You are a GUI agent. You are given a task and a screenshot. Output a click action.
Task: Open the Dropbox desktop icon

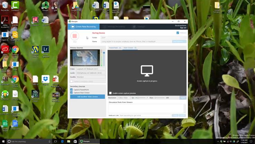coord(45,80)
